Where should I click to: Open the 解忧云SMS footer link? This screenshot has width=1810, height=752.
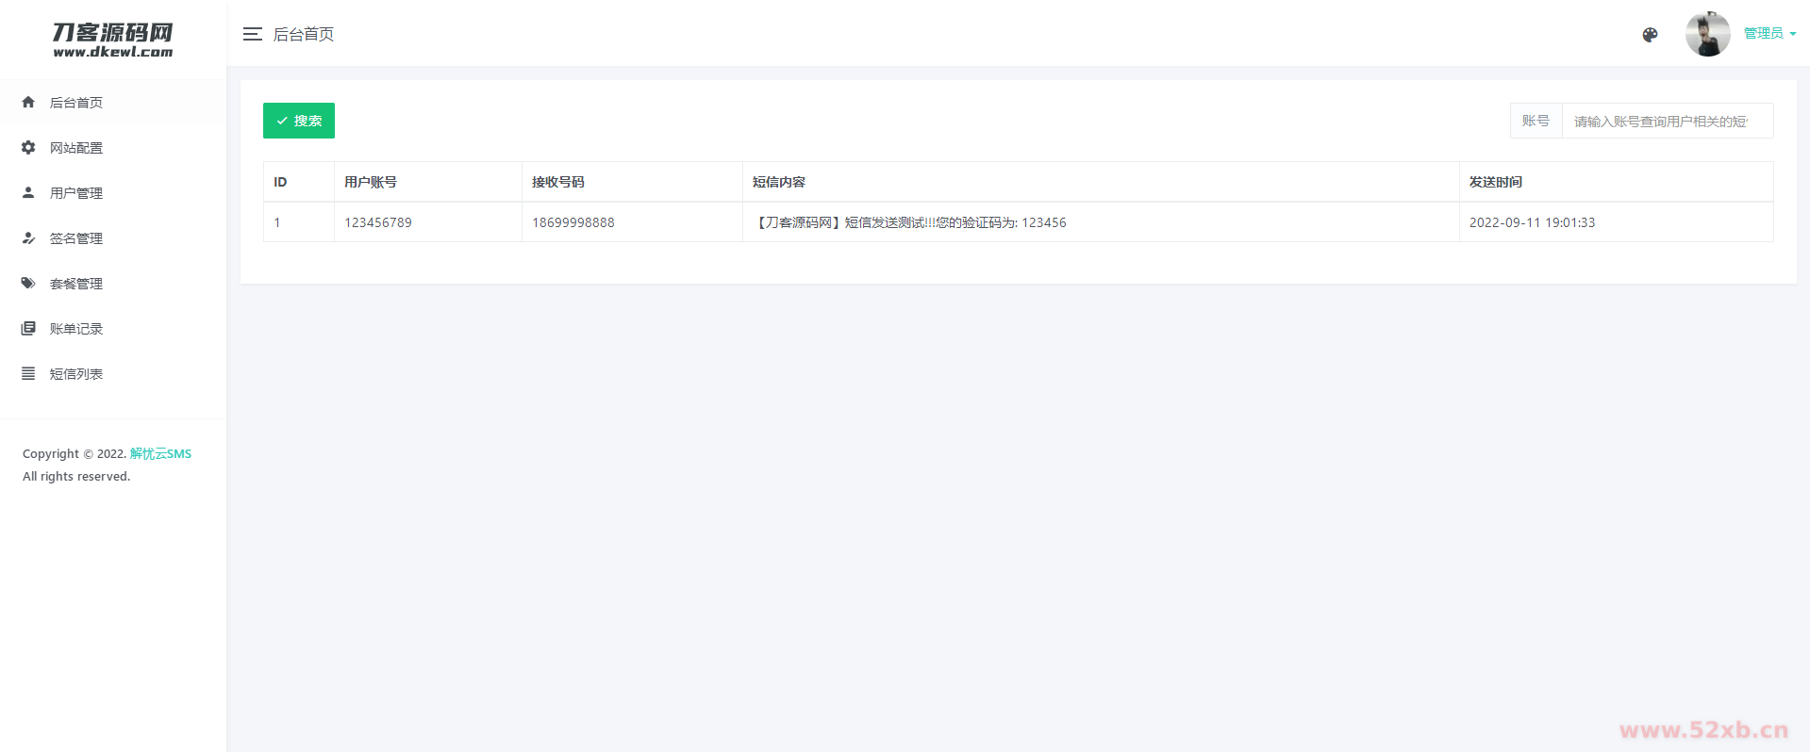(x=160, y=453)
